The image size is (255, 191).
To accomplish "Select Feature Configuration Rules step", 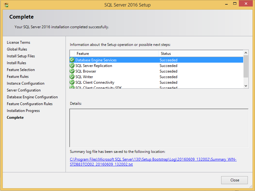I will [x=30, y=104].
